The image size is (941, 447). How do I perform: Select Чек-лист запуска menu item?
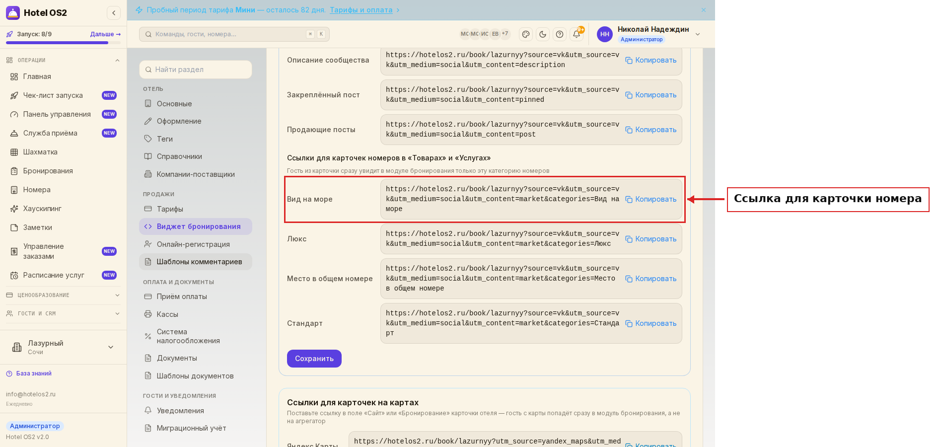coord(63,95)
